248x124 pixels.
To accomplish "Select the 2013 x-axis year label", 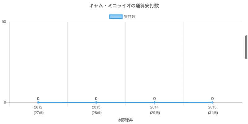I will [96, 107].
